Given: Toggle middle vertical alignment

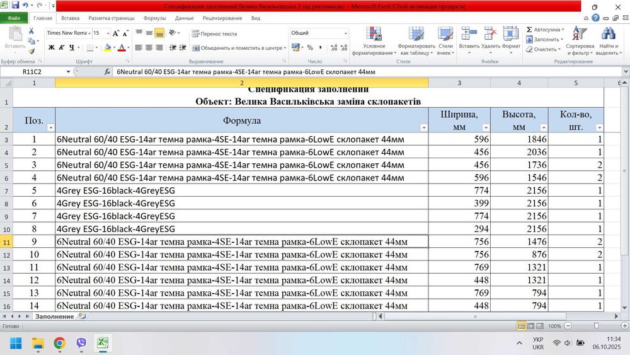Looking at the screenshot, I should [x=149, y=33].
